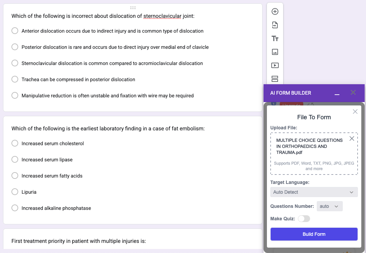Image resolution: width=366 pixels, height=253 pixels.
Task: Remove the uploaded orthopaedics PDF file
Action: (x=352, y=138)
